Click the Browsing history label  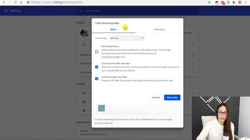(110, 46)
